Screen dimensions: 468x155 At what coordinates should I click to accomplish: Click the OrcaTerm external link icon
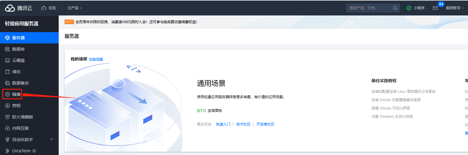click(x=34, y=151)
